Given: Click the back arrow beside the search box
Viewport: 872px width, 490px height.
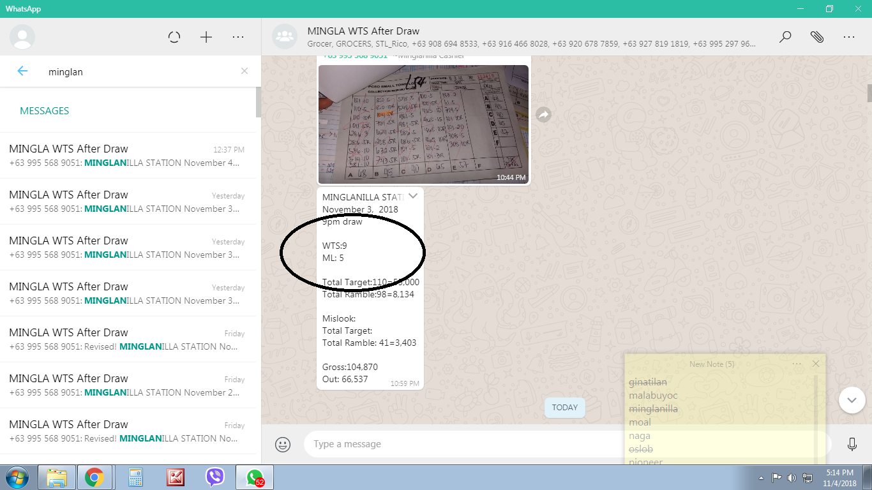Looking at the screenshot, I should [x=22, y=71].
